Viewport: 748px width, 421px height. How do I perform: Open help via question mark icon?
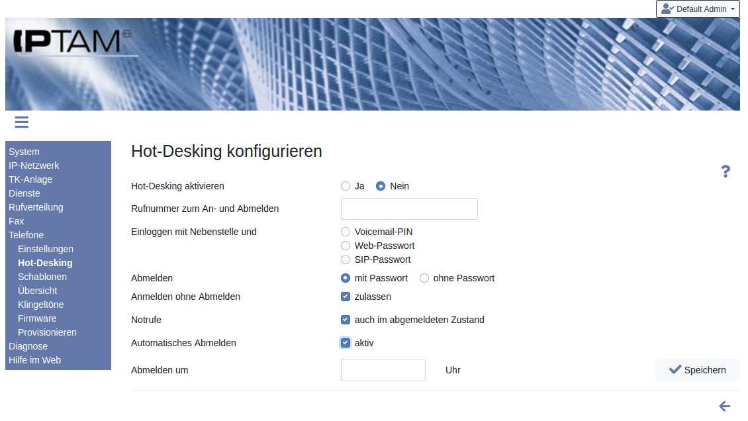click(725, 172)
